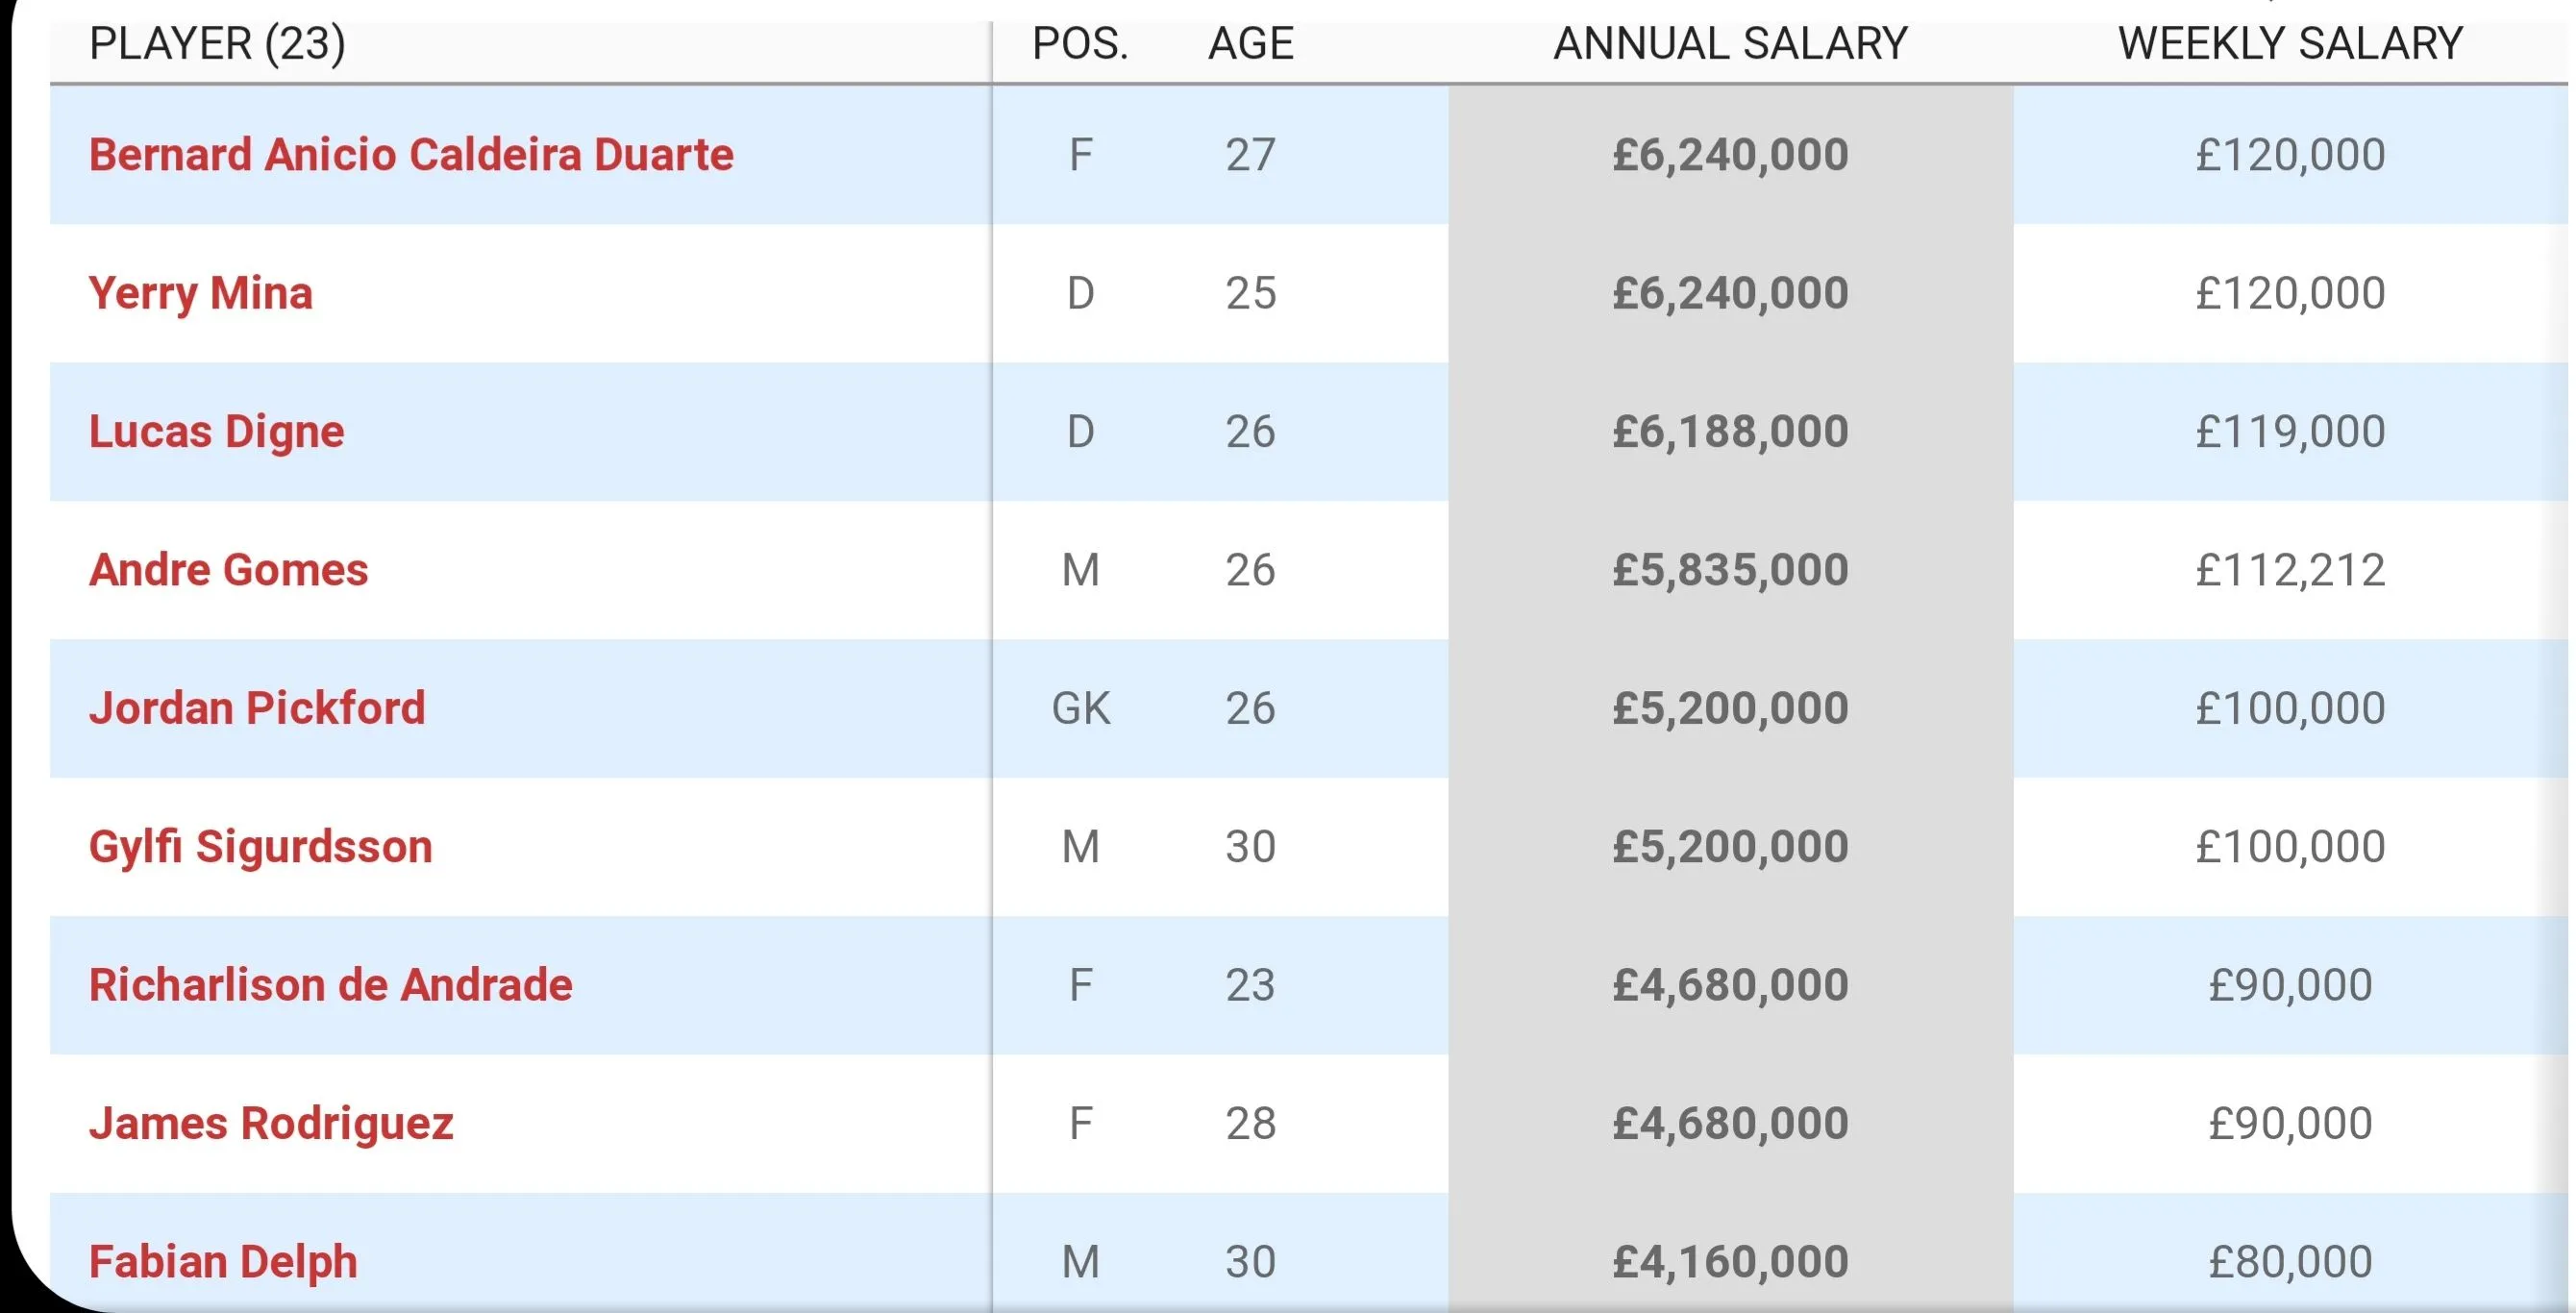Click the James Rodriguez player link
Screen dimensions: 2576x1313
click(x=271, y=1123)
